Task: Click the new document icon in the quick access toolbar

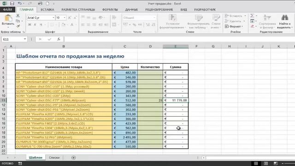Action: pos(47,3)
